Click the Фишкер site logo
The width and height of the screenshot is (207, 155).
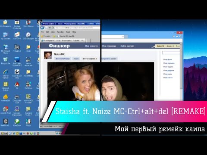(x=59, y=46)
